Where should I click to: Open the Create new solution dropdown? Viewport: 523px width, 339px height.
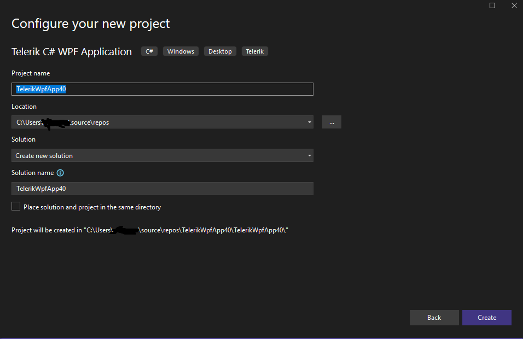coord(162,156)
